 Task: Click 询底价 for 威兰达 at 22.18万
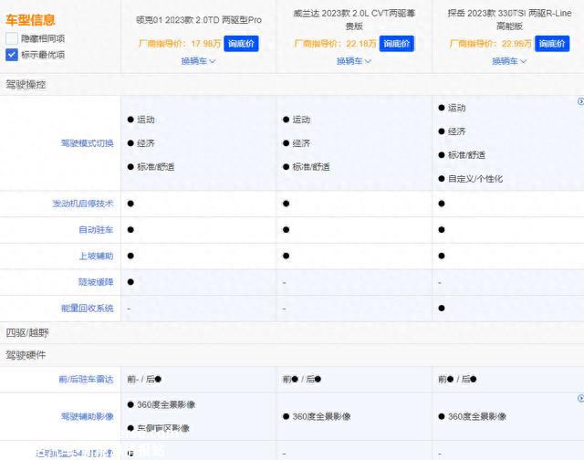click(397, 44)
